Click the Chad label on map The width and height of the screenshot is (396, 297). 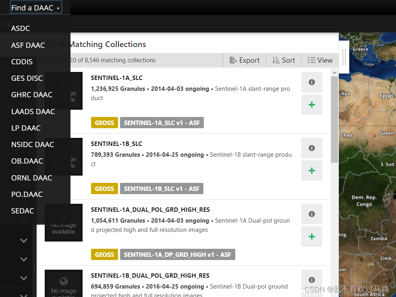click(x=346, y=135)
